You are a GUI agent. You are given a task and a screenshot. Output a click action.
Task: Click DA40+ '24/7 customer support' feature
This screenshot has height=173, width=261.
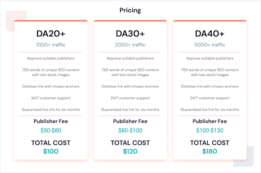(210, 98)
